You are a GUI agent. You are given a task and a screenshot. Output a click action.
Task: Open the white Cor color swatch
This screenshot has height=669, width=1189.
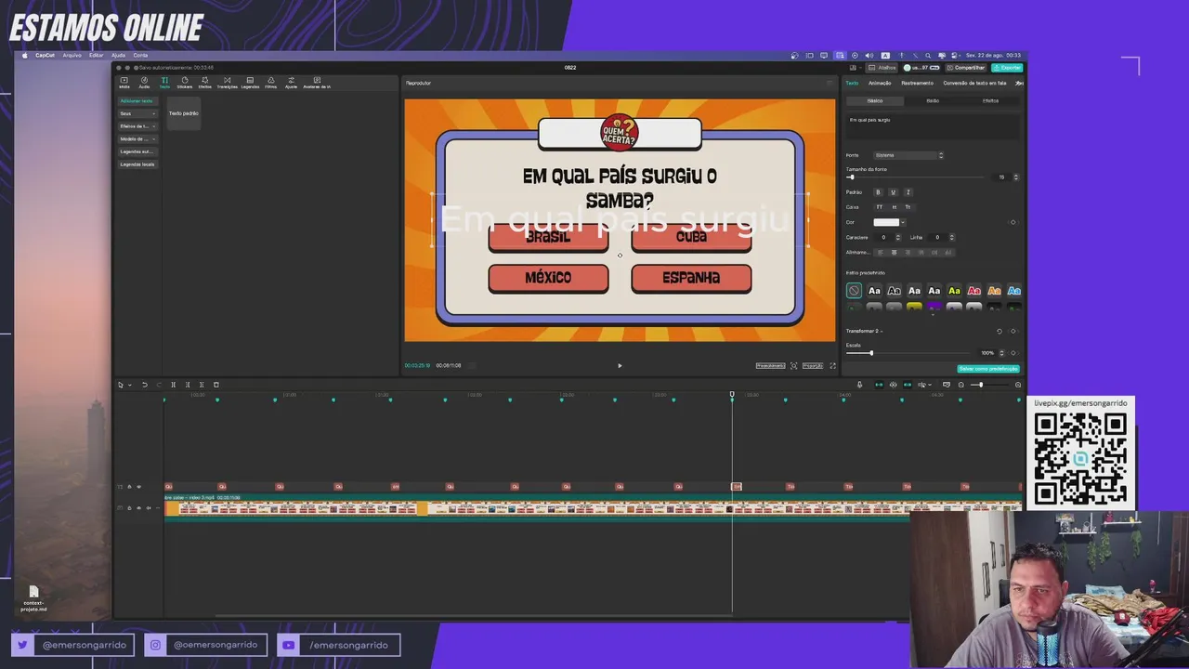click(x=886, y=222)
